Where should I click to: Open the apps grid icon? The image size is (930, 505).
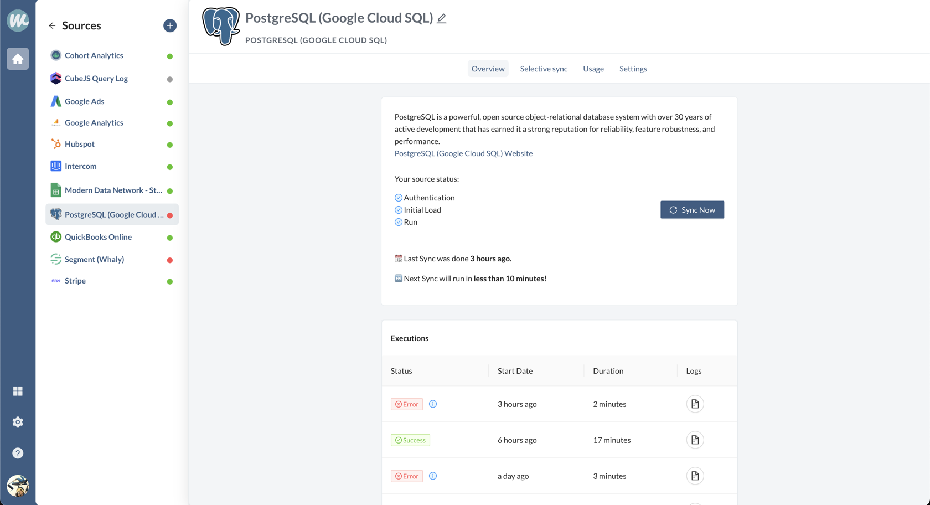click(x=18, y=391)
